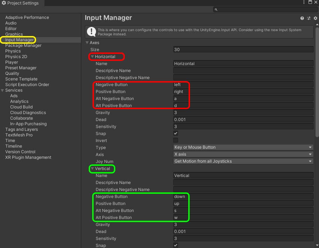Open the Horizontal Type dropdown
The width and height of the screenshot is (319, 248).
tap(243, 147)
